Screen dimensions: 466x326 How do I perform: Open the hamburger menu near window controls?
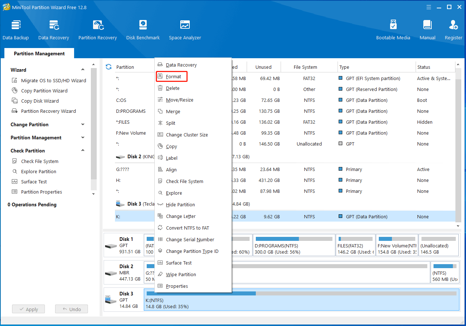pyautogui.click(x=428, y=7)
